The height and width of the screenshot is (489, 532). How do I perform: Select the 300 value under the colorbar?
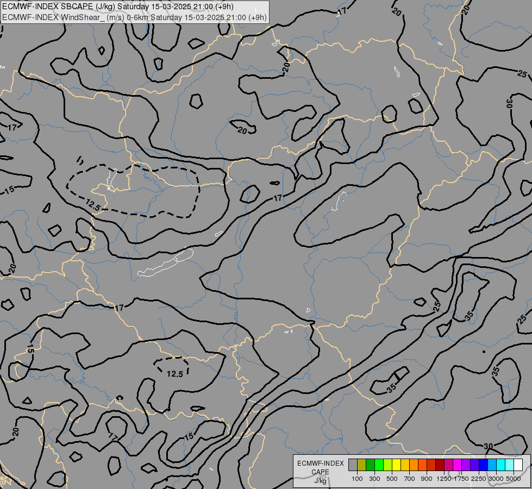click(374, 479)
